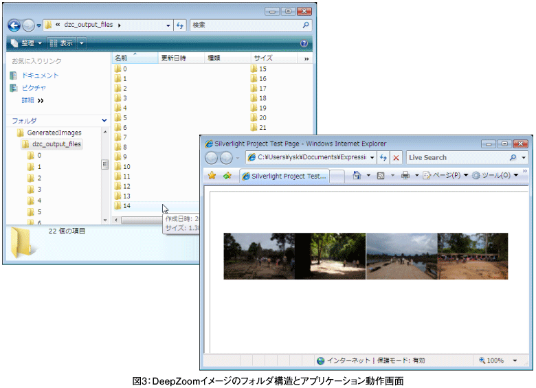Screen dimensions: 536x388
Task: Open a new blank IE tab
Action: point(337,176)
